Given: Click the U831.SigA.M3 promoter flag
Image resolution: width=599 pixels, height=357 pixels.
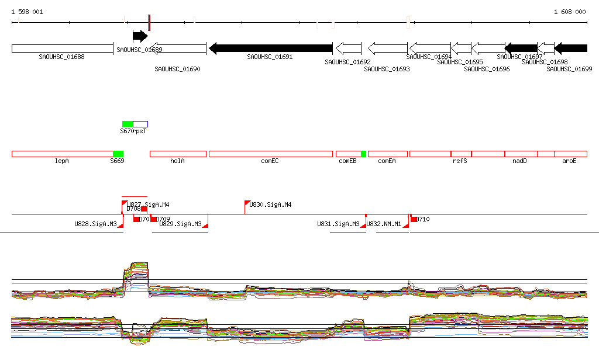Looking at the screenshot, I should point(363,224).
